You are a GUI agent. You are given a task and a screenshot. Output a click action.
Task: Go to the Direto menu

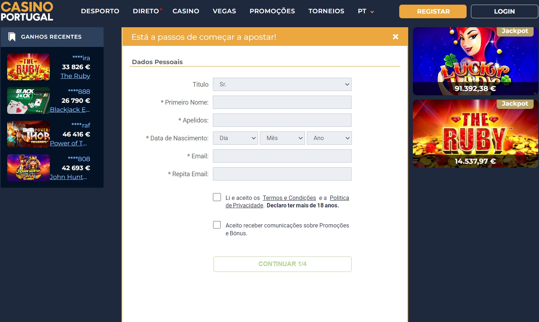(x=146, y=11)
